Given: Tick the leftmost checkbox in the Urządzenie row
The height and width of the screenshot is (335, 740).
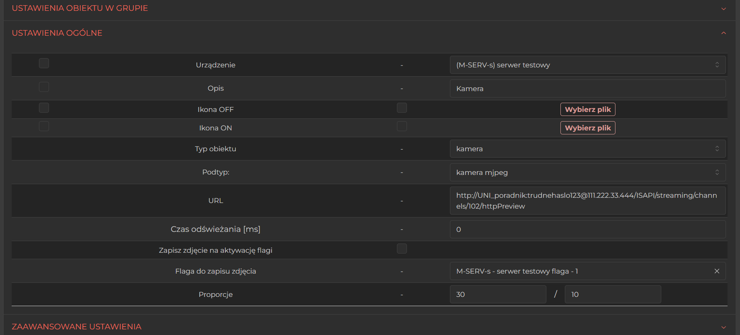Looking at the screenshot, I should [44, 63].
